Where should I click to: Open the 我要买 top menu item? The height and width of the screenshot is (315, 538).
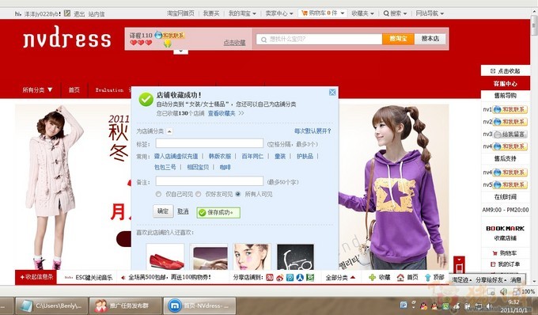click(x=211, y=13)
